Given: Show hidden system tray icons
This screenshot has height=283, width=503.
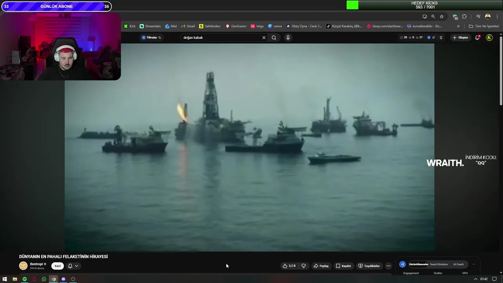Looking at the screenshot, I should (475, 279).
